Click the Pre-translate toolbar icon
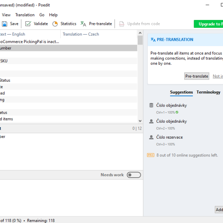The image size is (223, 223). click(x=83, y=24)
